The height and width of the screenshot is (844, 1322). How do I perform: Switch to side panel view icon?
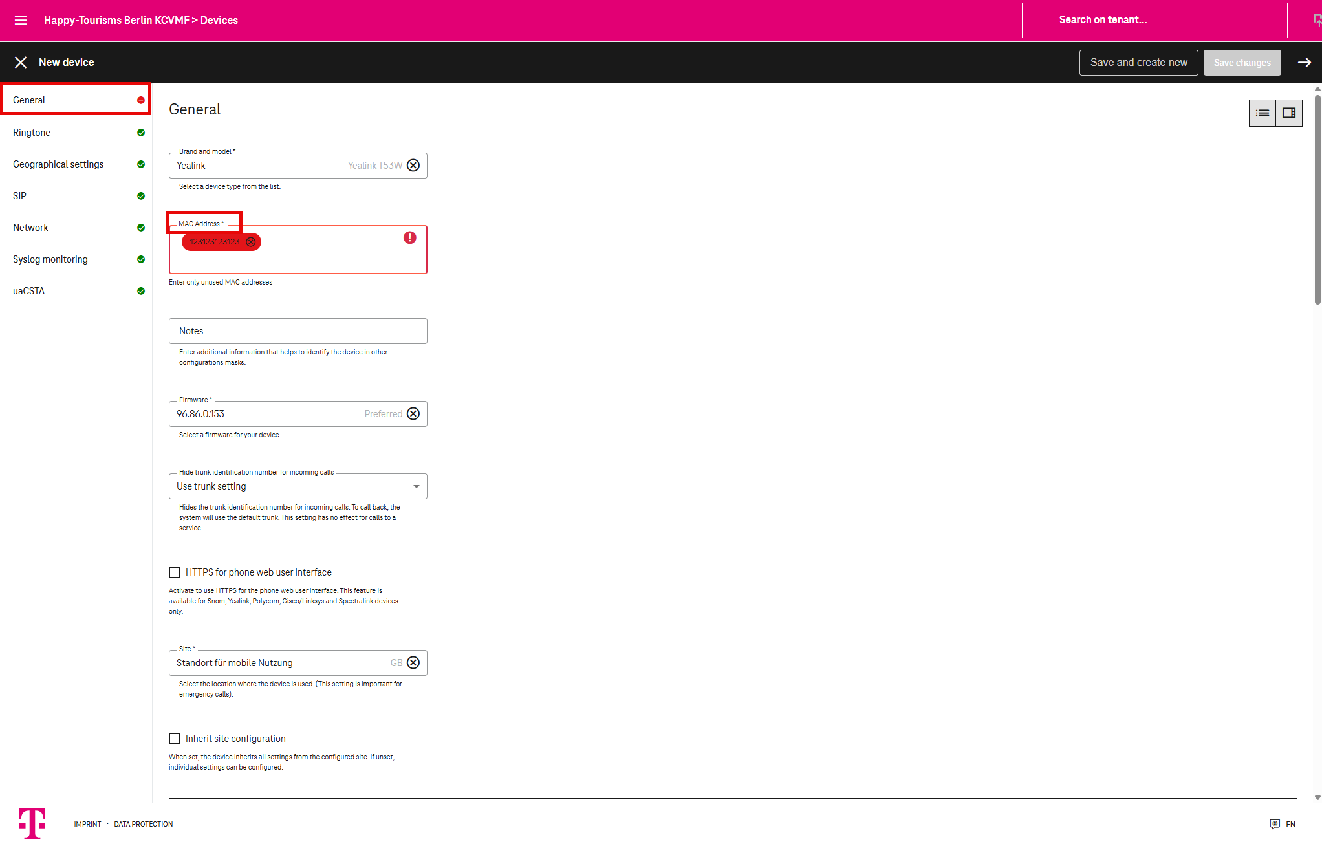pos(1288,113)
